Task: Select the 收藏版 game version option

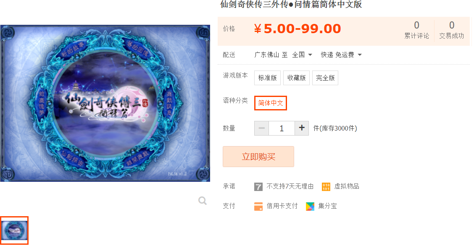Action: click(297, 78)
